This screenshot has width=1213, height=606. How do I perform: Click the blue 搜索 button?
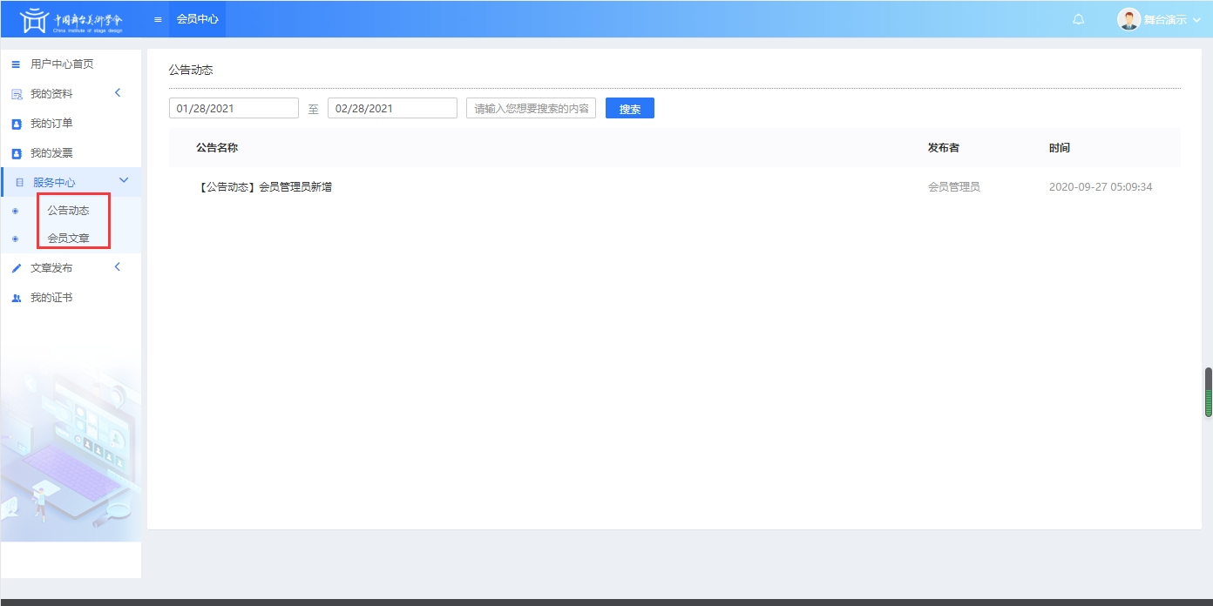click(629, 109)
